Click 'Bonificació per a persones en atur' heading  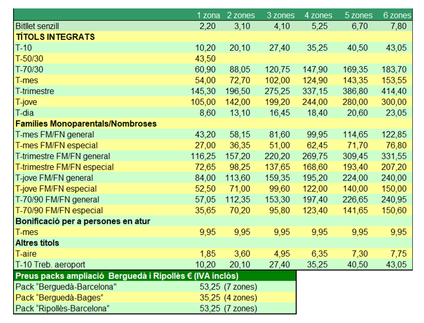tap(83, 221)
